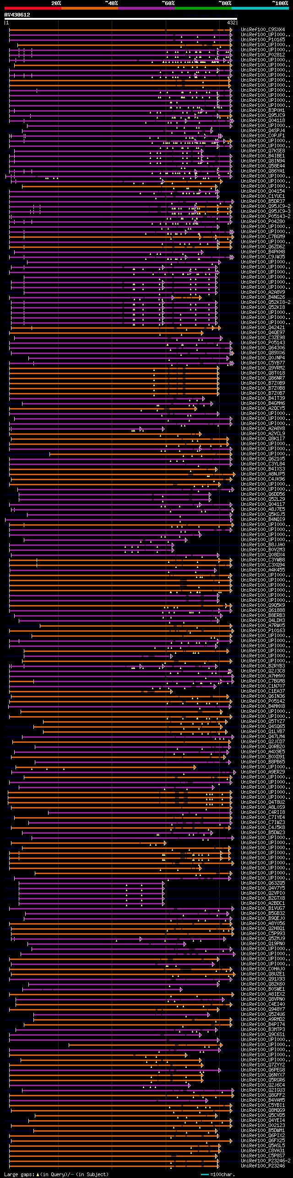This screenshot has width=293, height=1178.
Task: Select hit label UniRef100_C0PJF1
Action: pos(263,136)
